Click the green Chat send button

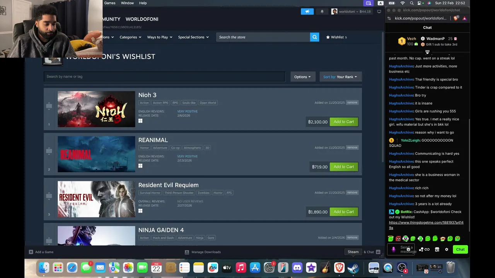(x=460, y=249)
